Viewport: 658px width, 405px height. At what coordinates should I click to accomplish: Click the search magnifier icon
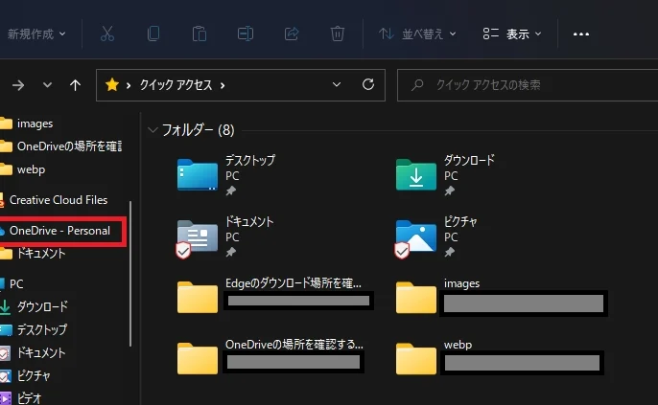[417, 85]
